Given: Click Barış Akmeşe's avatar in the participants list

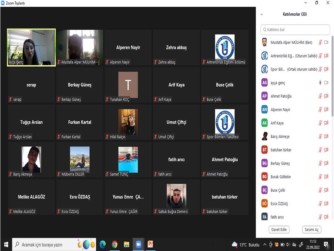Looking at the screenshot, I should [x=264, y=137].
